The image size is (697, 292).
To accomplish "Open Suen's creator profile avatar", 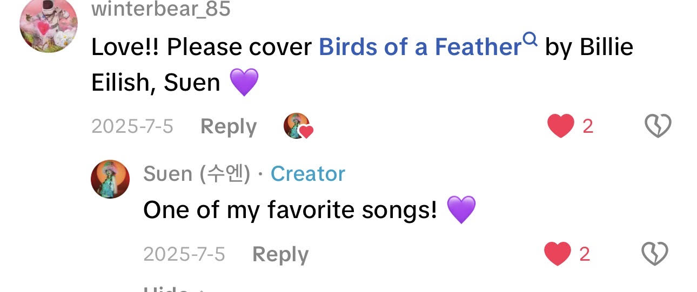I will [110, 179].
